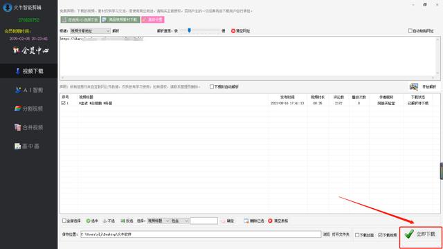Click the 下载状态 column header

(418, 97)
